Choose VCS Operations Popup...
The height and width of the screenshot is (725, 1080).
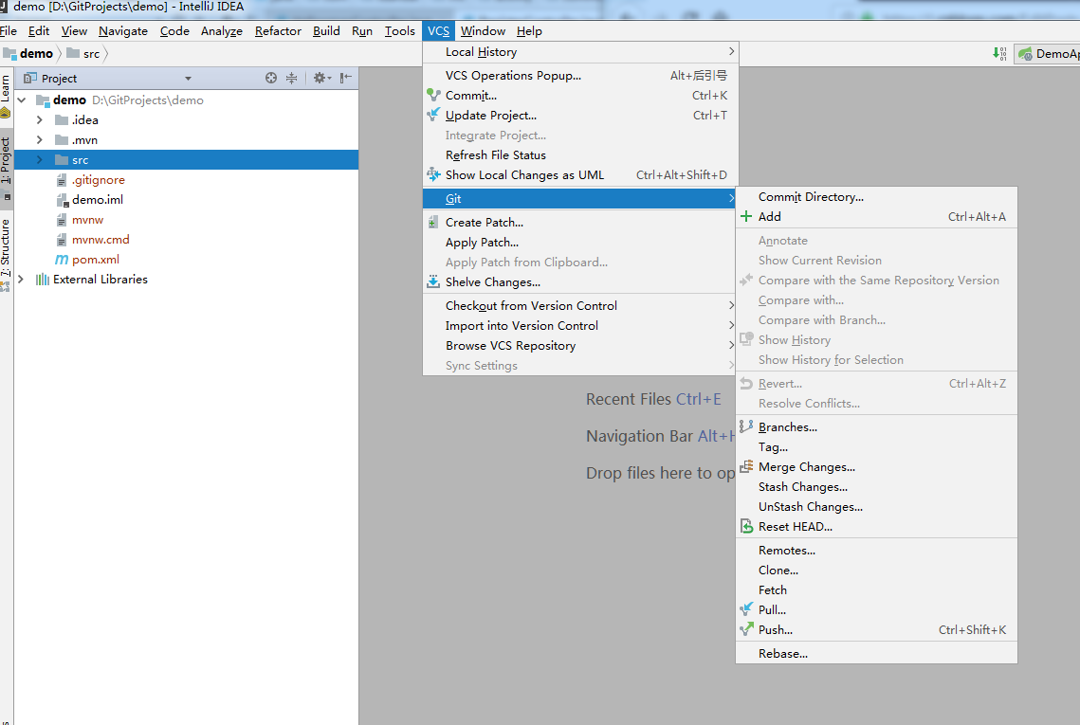coord(580,75)
